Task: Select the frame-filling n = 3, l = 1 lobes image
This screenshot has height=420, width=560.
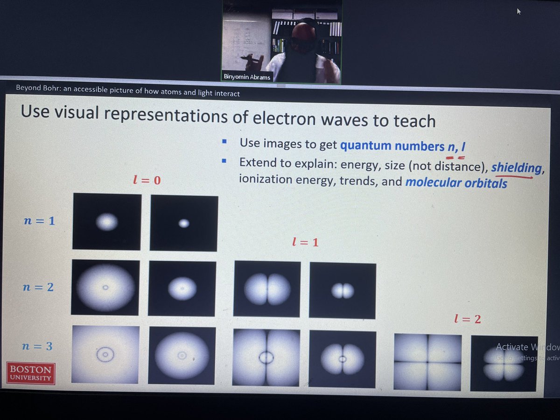Action: click(266, 357)
